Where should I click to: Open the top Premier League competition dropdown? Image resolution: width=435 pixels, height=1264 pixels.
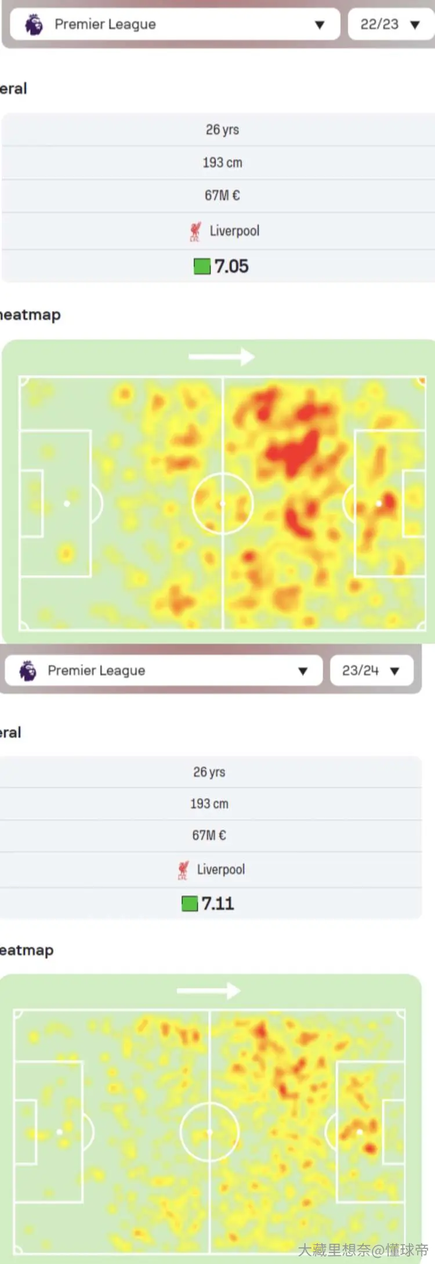[x=175, y=24]
